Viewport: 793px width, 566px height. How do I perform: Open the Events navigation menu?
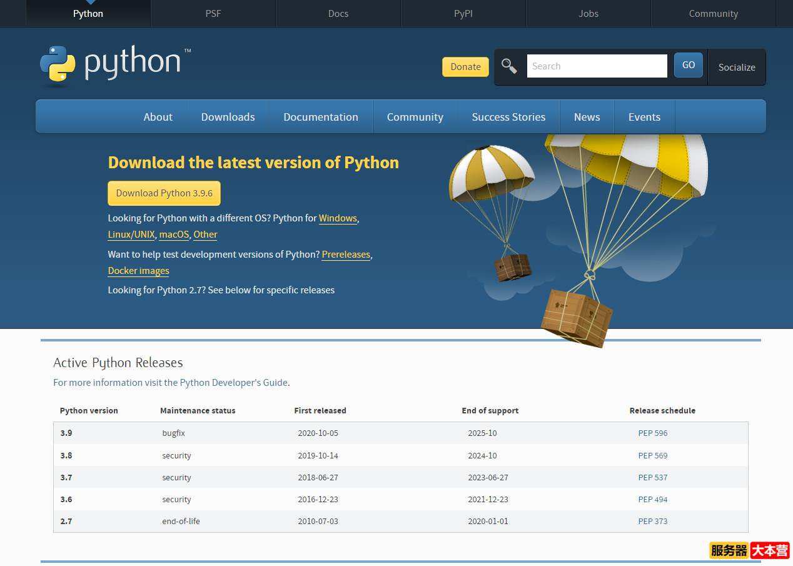coord(645,117)
